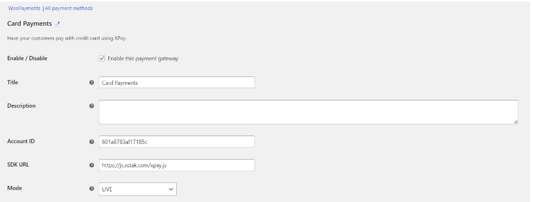Click the return arrow icon beside Card Payments

pyautogui.click(x=57, y=24)
